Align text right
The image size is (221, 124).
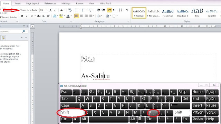pyautogui.click(x=86, y=16)
